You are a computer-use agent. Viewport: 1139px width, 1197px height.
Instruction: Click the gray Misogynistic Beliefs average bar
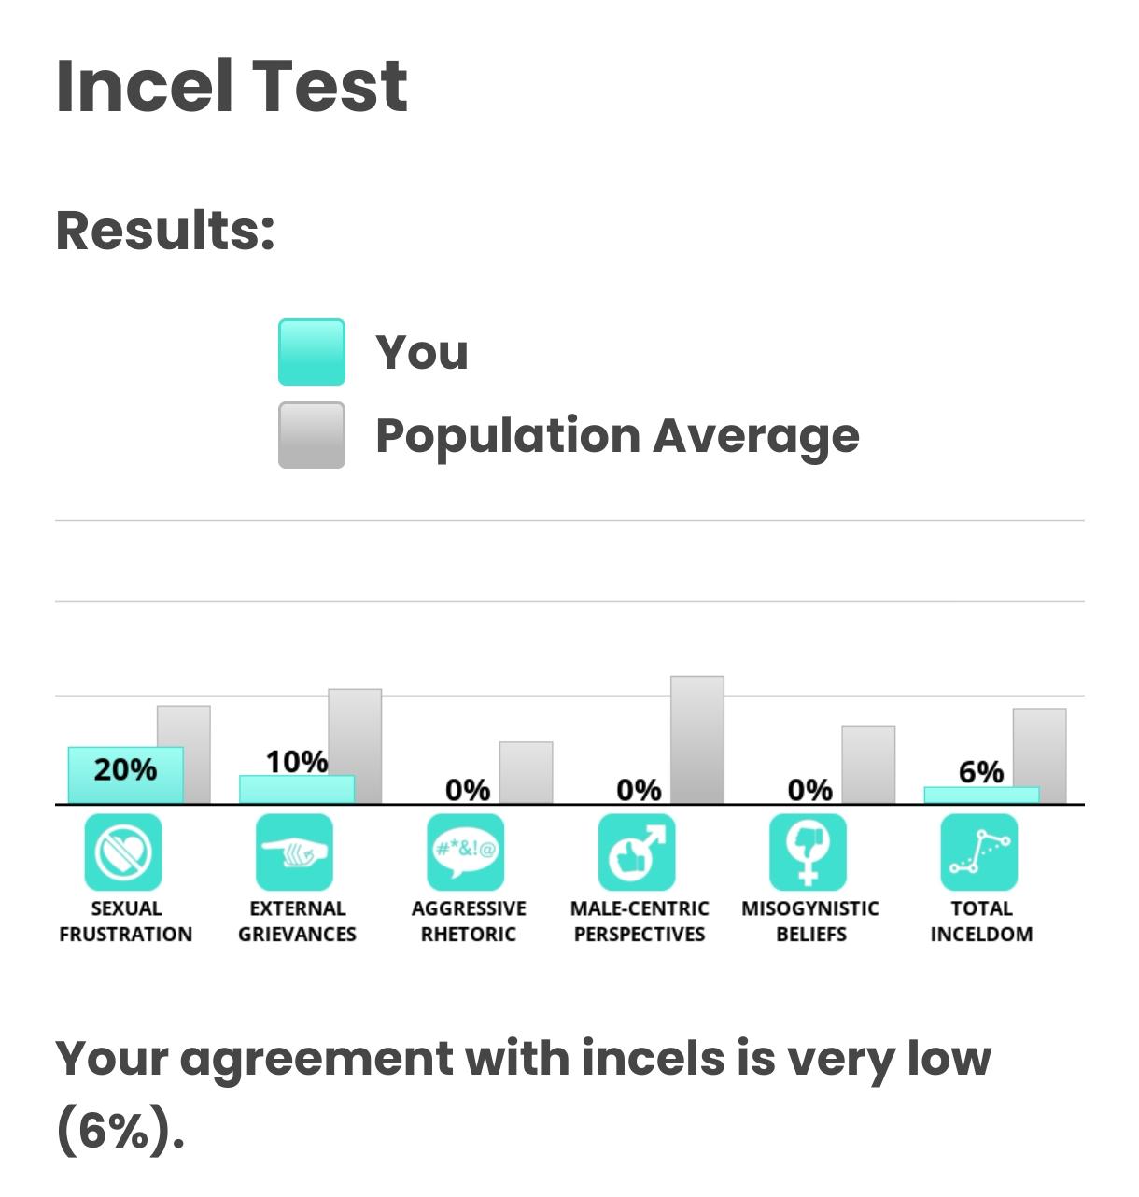(868, 765)
